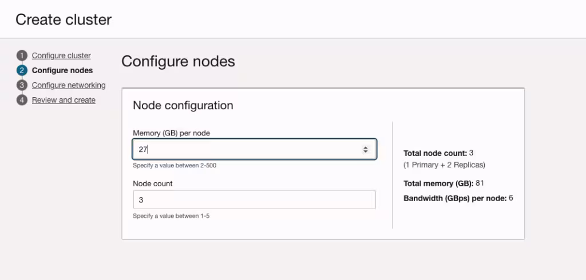Open the Configure networking step
The height and width of the screenshot is (280, 586).
69,85
